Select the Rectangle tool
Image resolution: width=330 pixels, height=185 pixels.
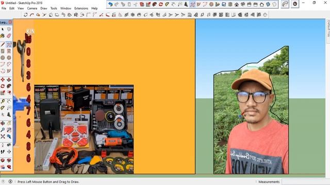pyautogui.click(x=3, y=51)
